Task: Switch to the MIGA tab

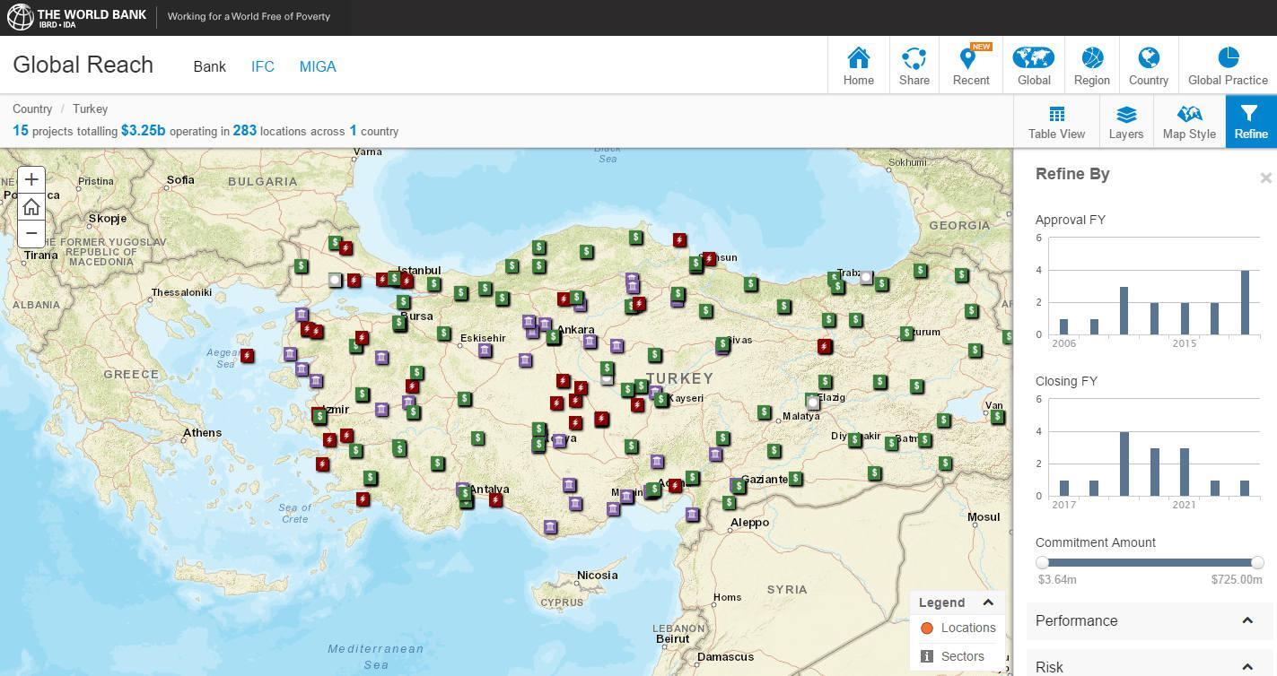Action: tap(318, 66)
